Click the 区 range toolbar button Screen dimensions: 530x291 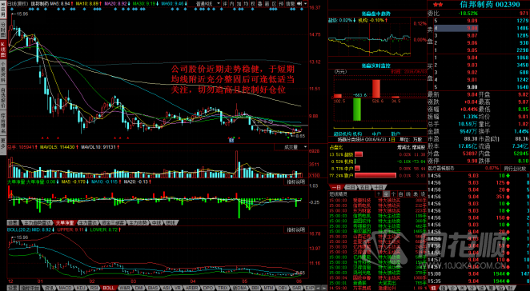coord(274,3)
